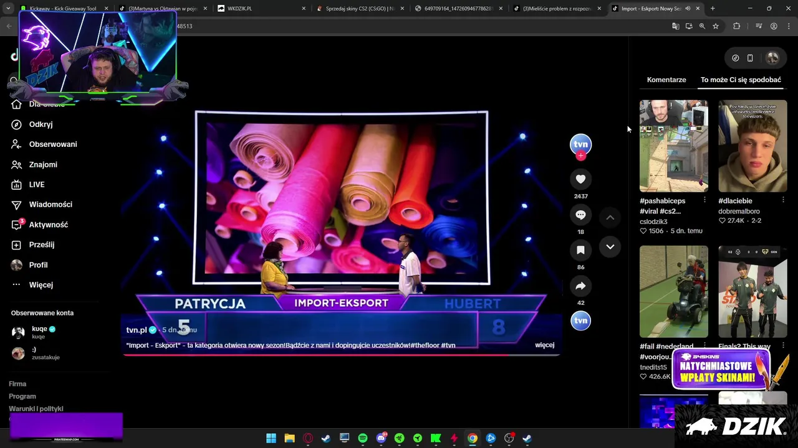Close the WKDZIK.PL tab

coord(304,9)
